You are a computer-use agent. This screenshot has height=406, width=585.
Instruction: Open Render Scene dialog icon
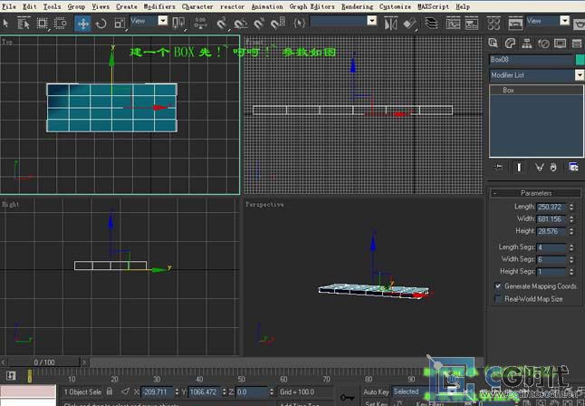click(515, 24)
